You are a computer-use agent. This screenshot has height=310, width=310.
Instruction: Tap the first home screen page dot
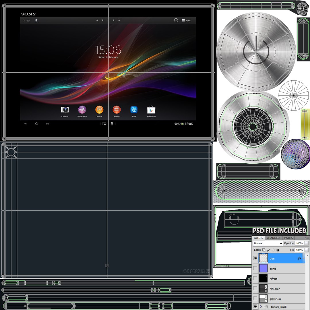tap(97, 20)
